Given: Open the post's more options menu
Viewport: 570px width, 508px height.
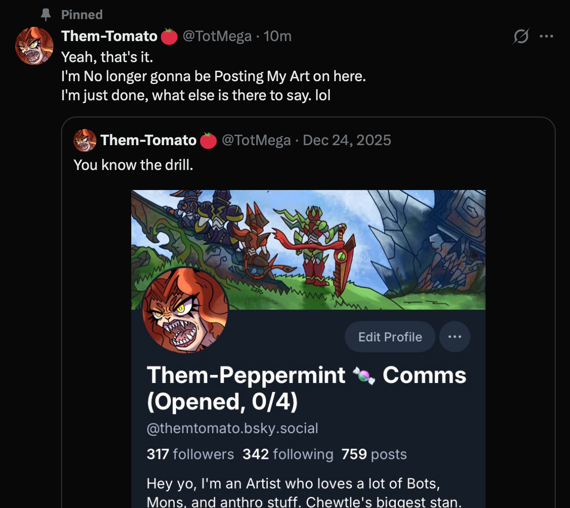Looking at the screenshot, I should 546,36.
